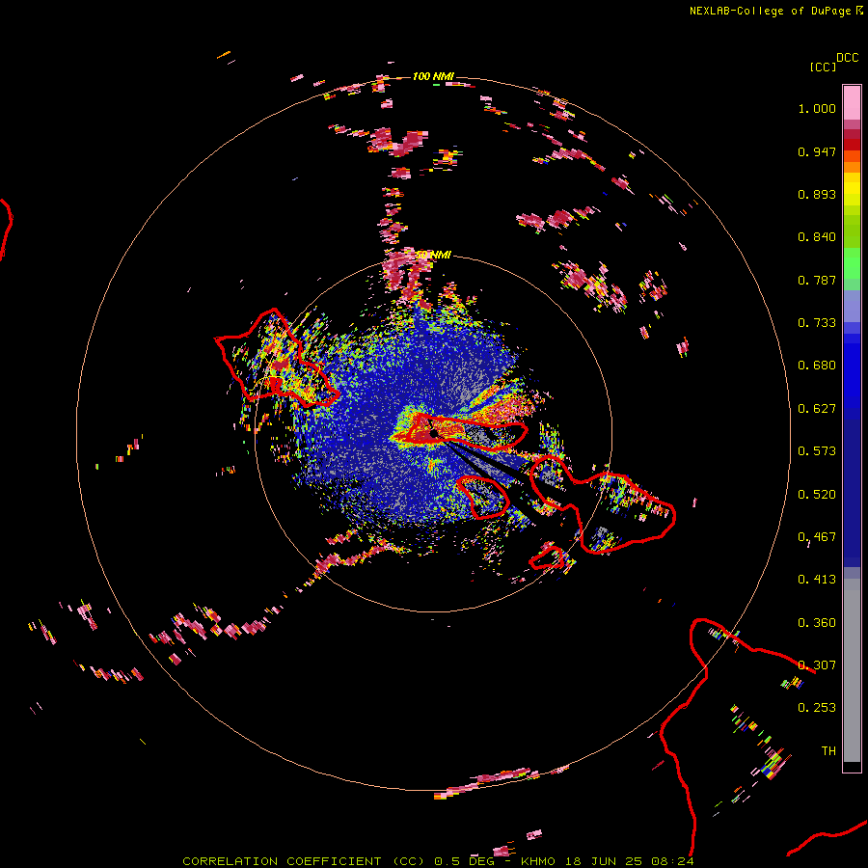Viewport: 868px width, 868px height.
Task: Click the 0.307 scale value
Action: (x=817, y=665)
